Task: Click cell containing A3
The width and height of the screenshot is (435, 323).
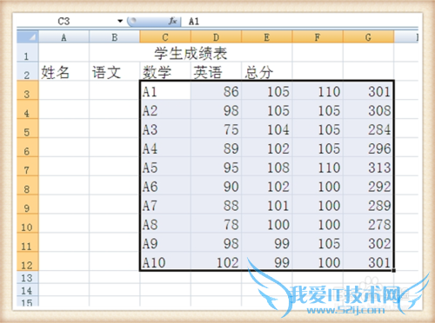Action: click(165, 129)
